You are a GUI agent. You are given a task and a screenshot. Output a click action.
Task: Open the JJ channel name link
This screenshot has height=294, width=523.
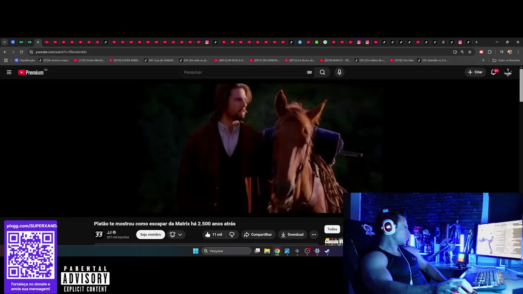point(109,232)
